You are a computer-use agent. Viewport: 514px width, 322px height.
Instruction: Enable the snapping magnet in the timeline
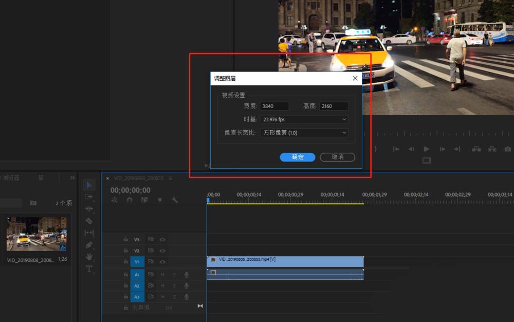(130, 200)
